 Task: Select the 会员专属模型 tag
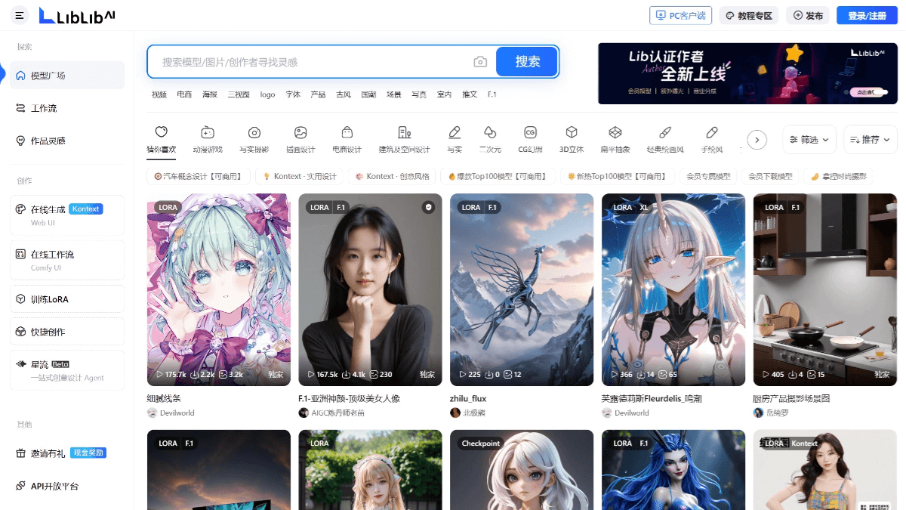[x=708, y=176]
